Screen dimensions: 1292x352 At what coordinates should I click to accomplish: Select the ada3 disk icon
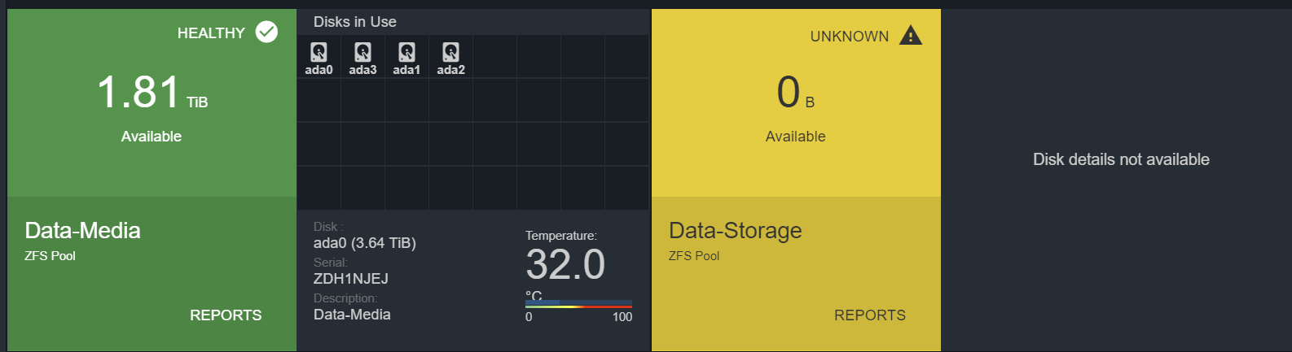click(363, 52)
